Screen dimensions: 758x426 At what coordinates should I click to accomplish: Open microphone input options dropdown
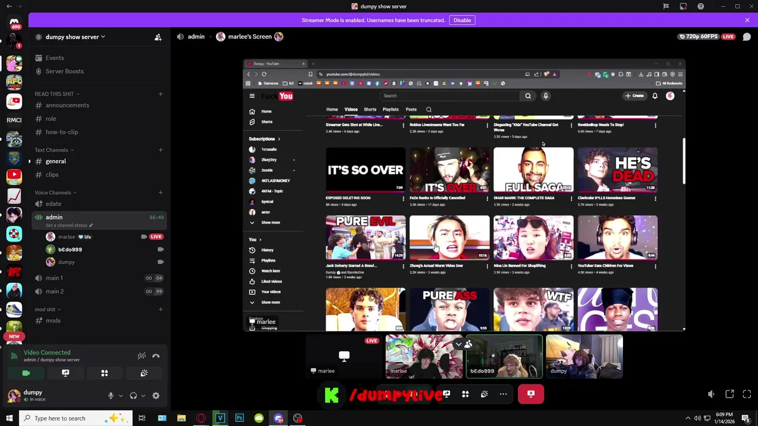(x=120, y=396)
